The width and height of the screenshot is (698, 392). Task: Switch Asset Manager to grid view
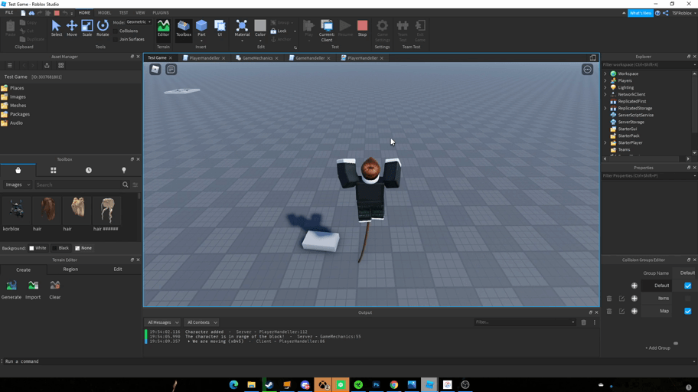61,66
